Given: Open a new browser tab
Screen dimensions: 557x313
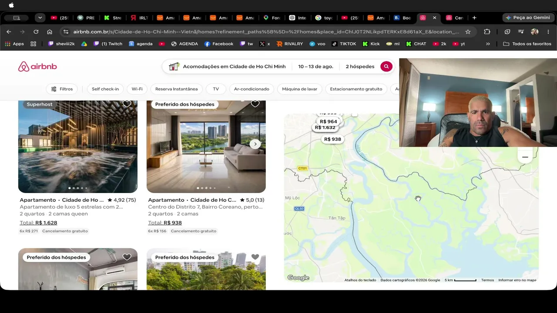Looking at the screenshot, I should click(x=474, y=18).
